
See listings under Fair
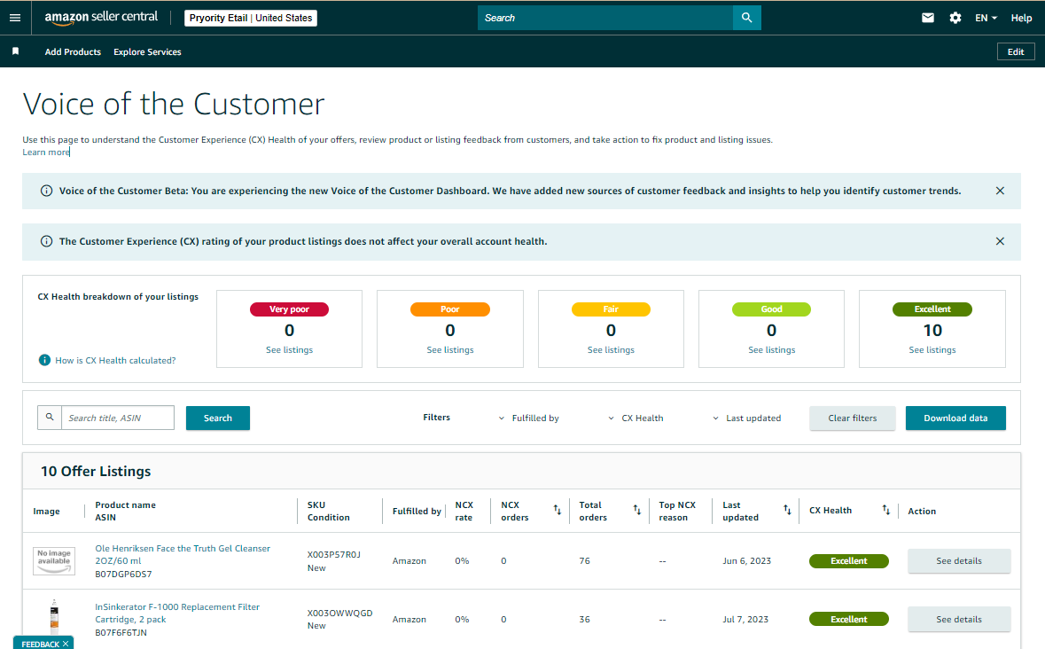(611, 350)
